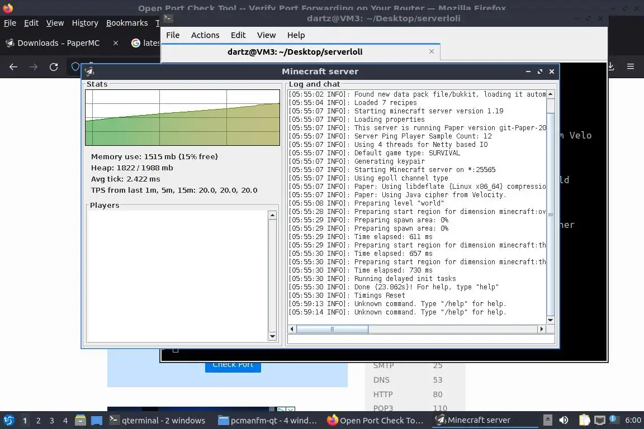Click removable media eject tray icon
Viewport: 644px width, 429px height.
coord(547,420)
